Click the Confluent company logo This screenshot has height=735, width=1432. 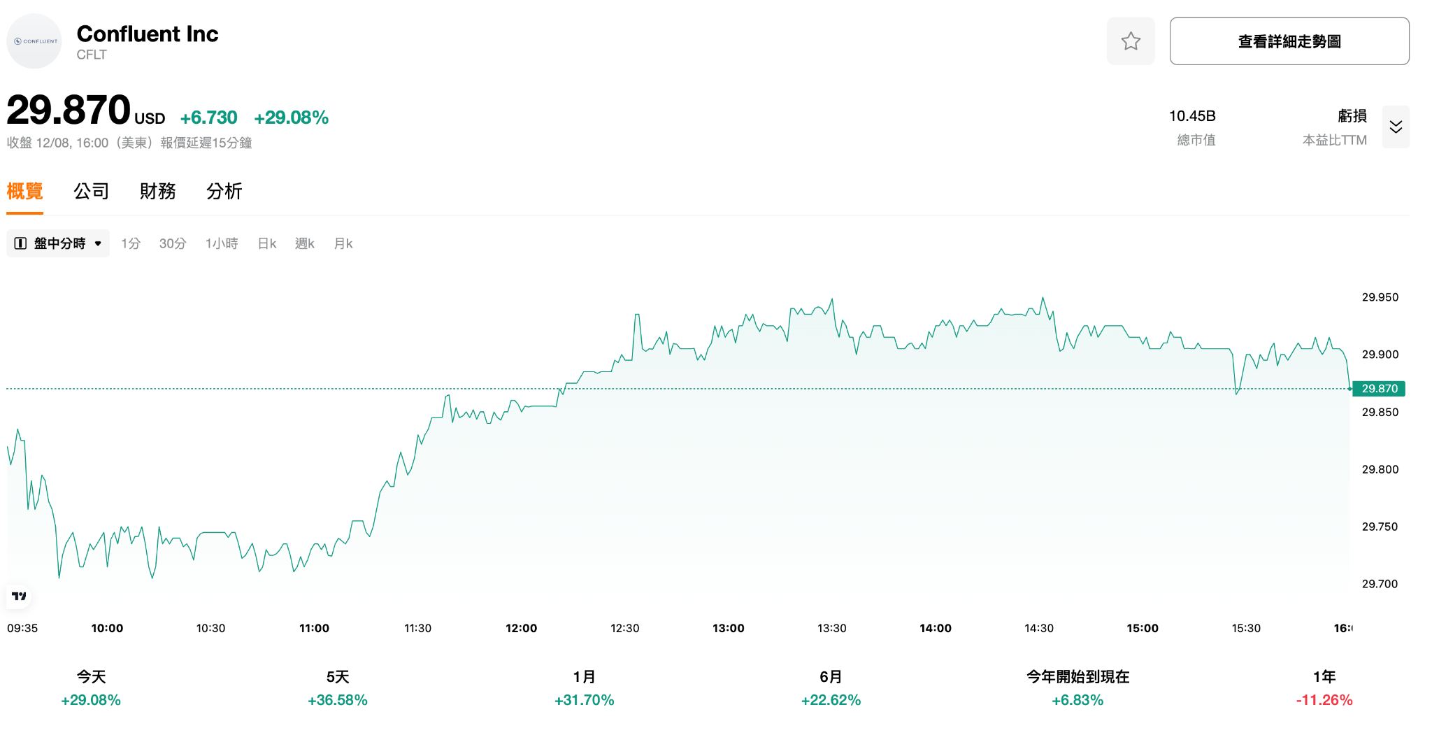(34, 41)
